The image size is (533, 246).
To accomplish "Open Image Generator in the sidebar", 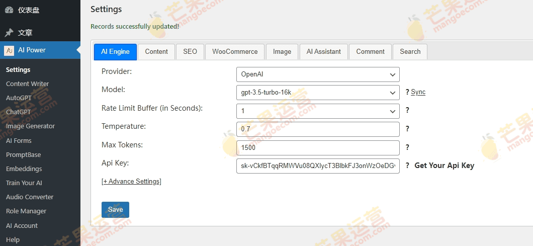I will click(x=30, y=126).
